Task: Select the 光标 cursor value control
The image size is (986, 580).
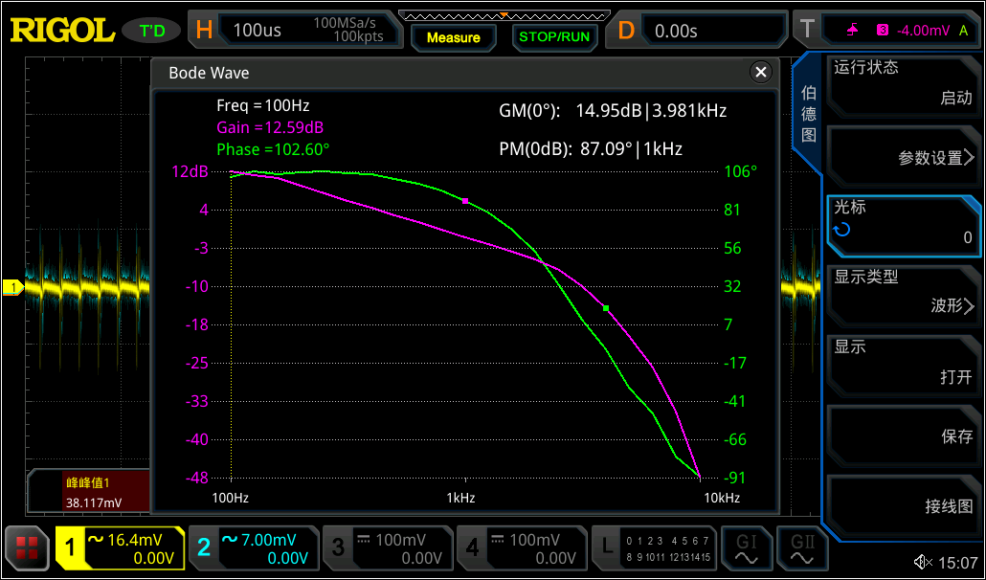Action: 903,223
